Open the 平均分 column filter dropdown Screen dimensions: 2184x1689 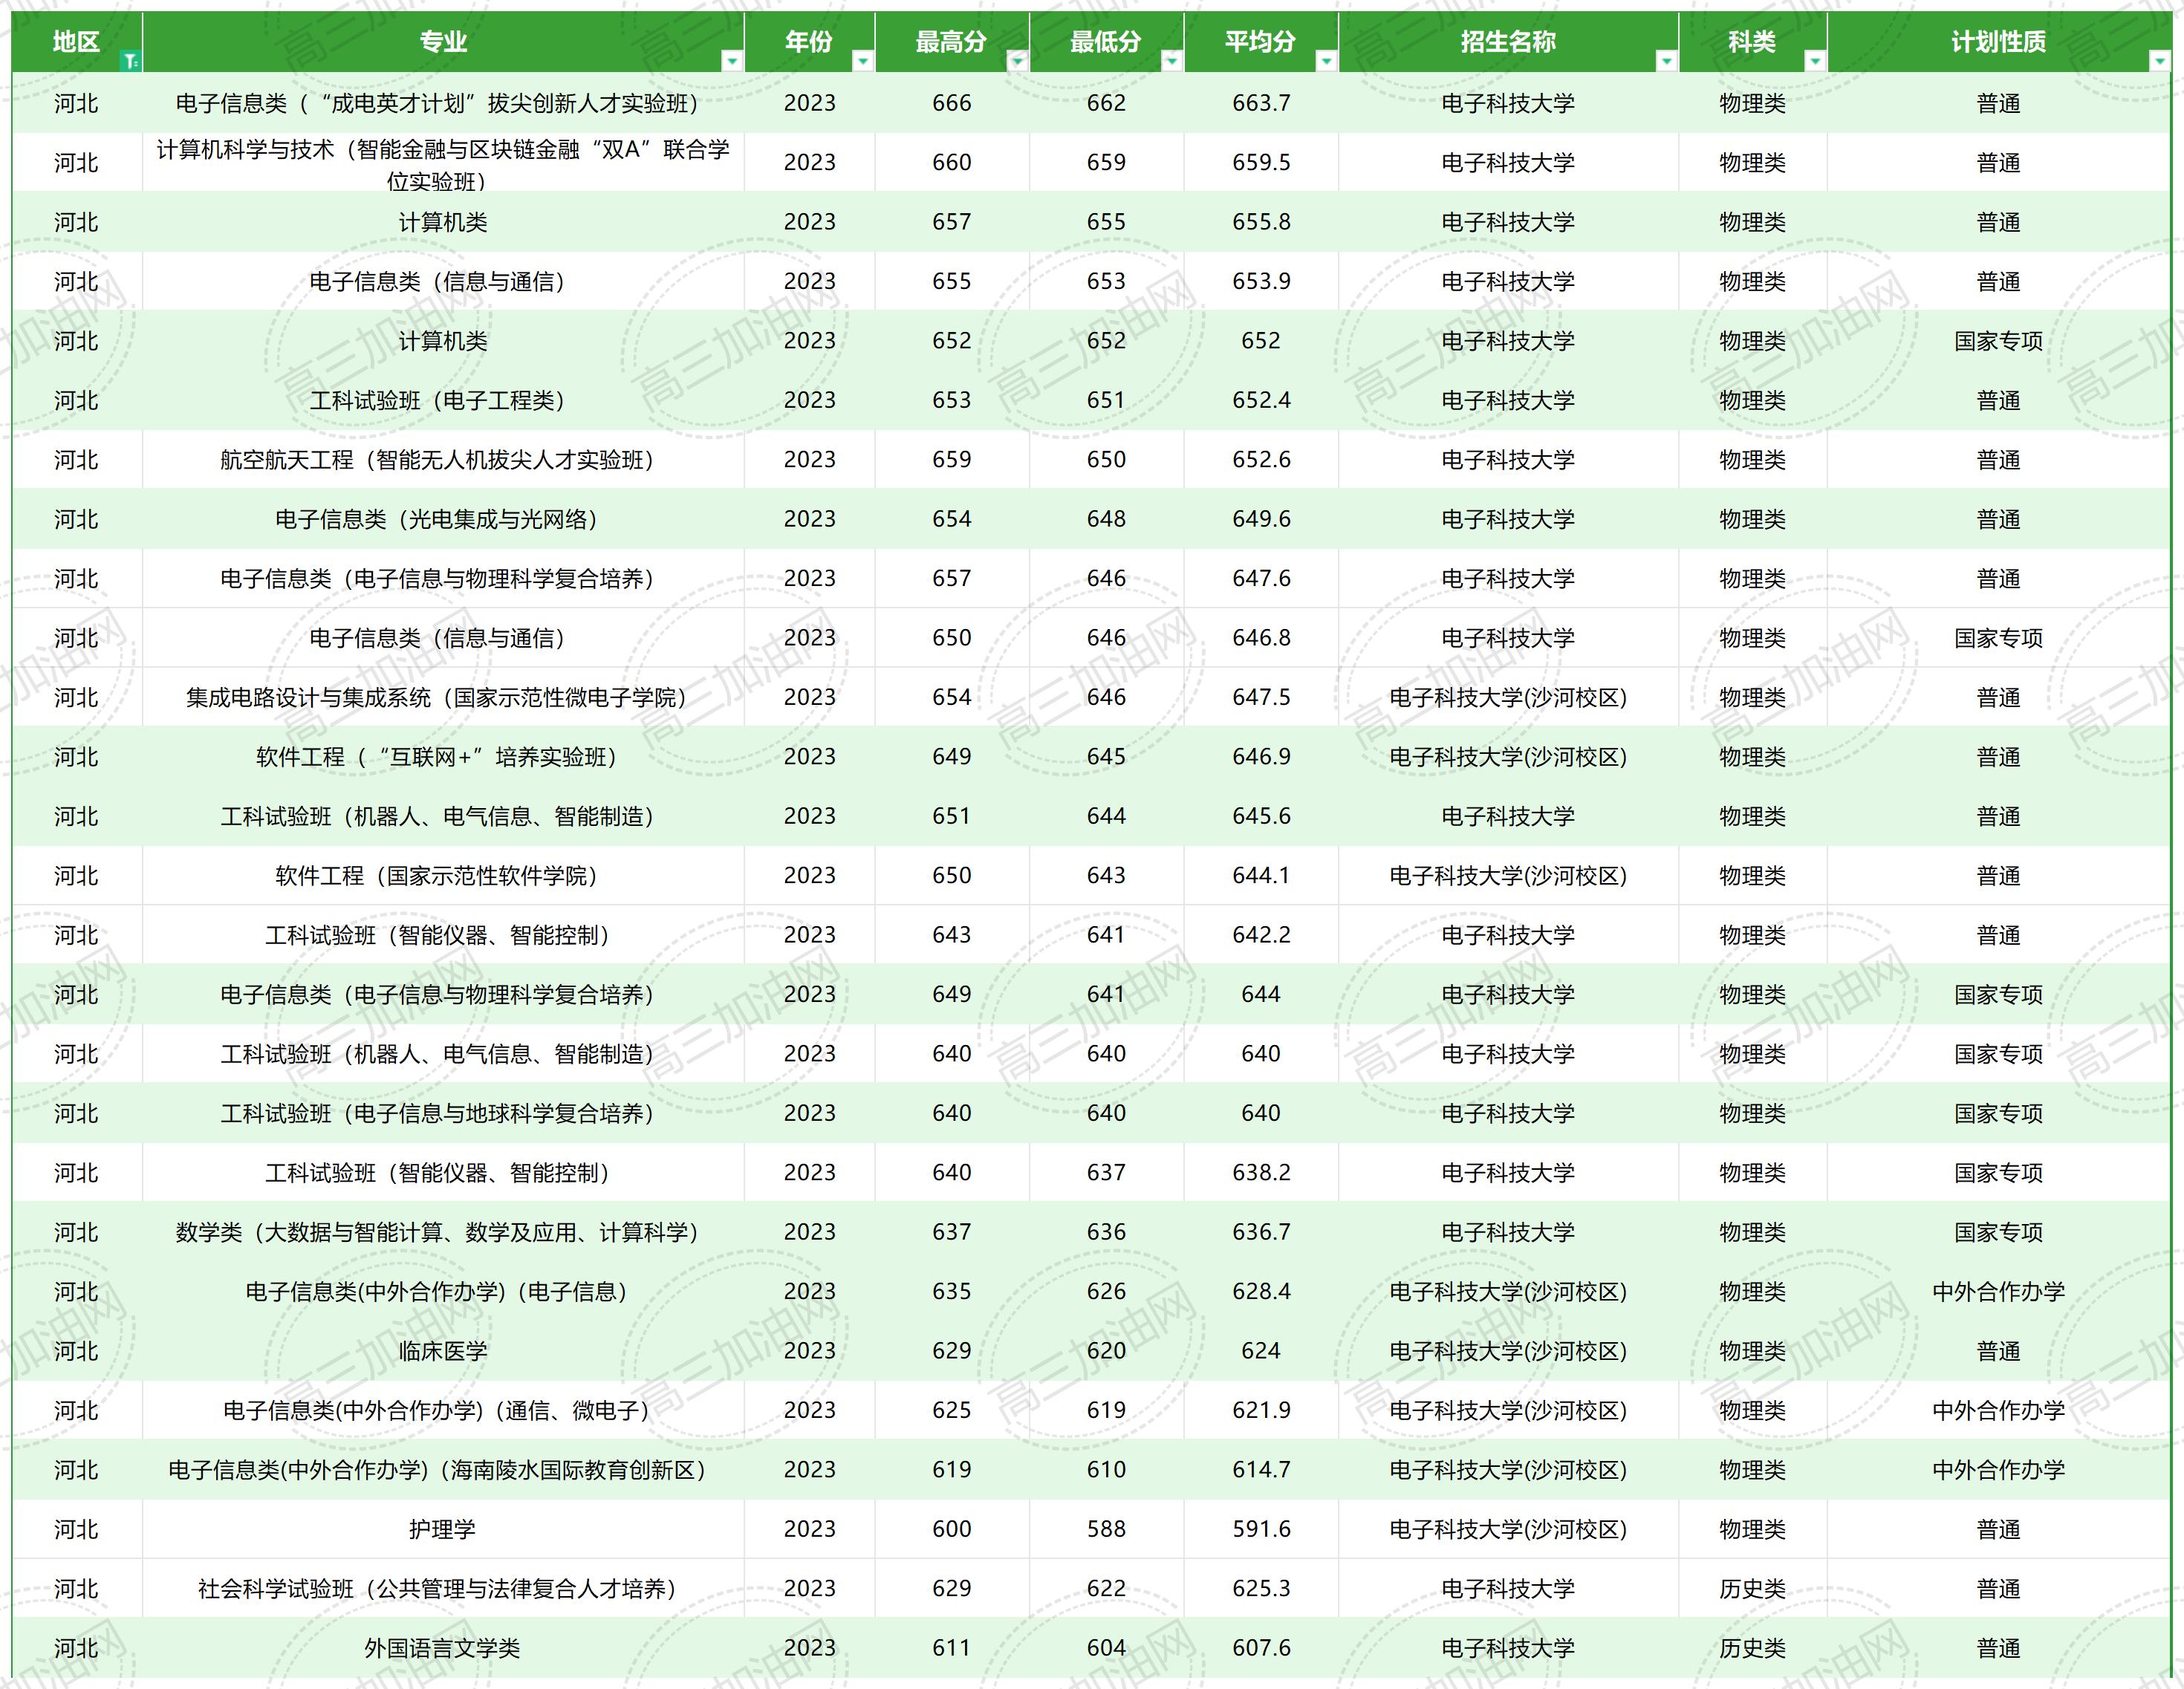pos(1326,62)
